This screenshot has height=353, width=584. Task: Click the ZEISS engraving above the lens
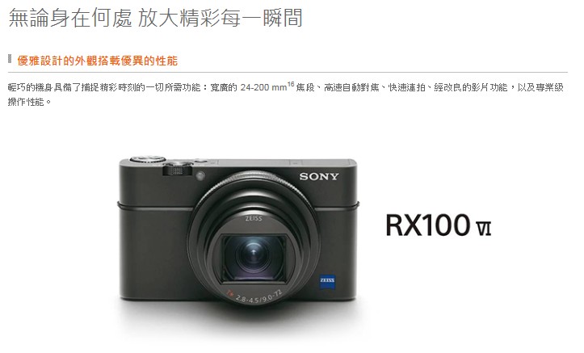(x=254, y=219)
